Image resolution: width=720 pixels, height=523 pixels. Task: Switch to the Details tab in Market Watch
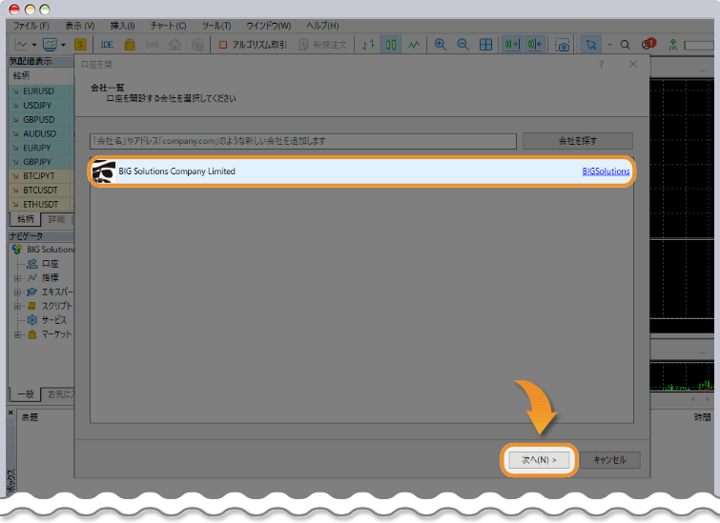click(x=56, y=219)
